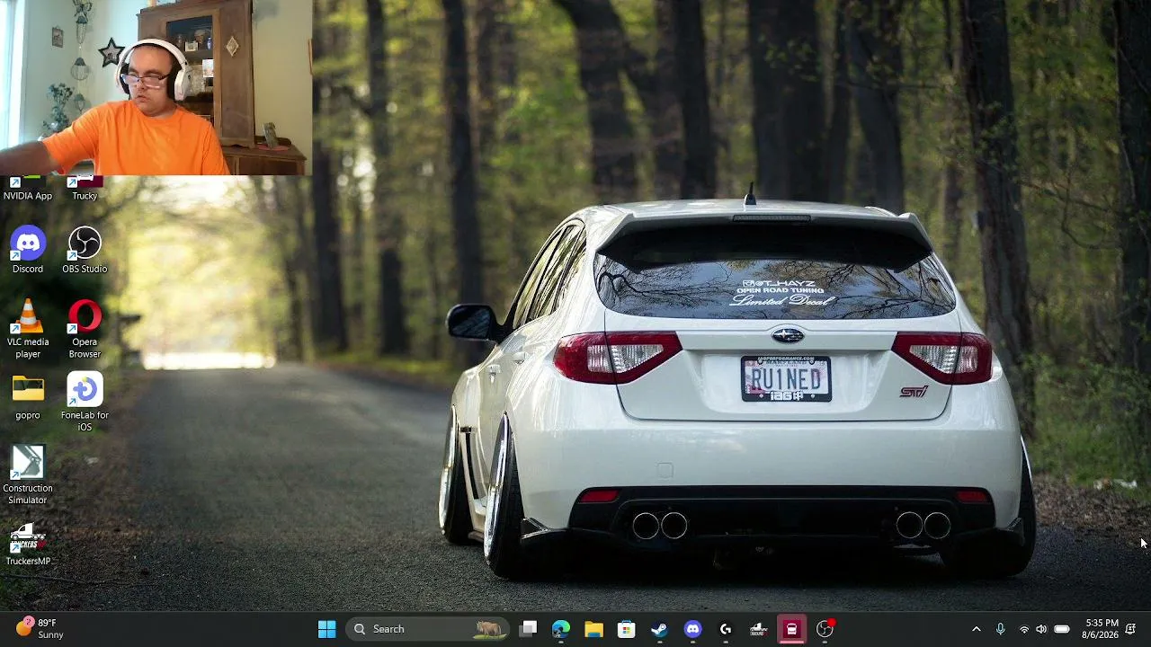This screenshot has width=1151, height=647.
Task: Open Microsoft Store from the taskbar
Action: coord(627,629)
